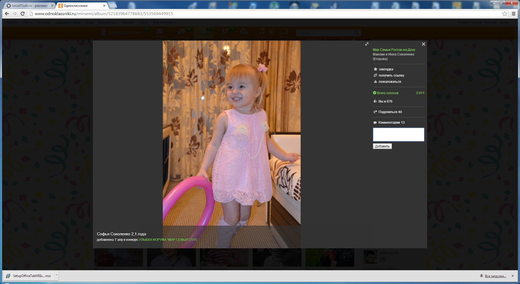The width and height of the screenshot is (520, 284).
Task: Reload the current page
Action: [x=23, y=14]
